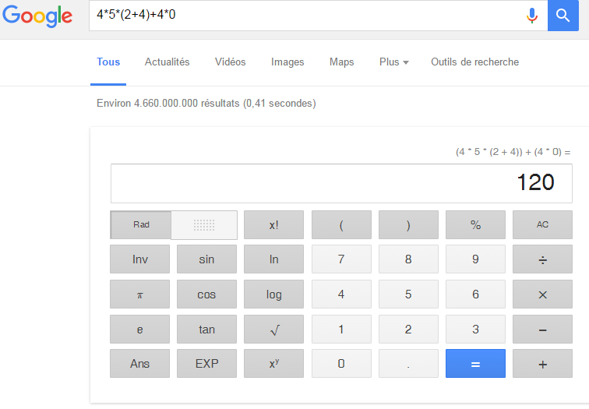Toggle Inv inverse functions key
The height and width of the screenshot is (409, 589).
(140, 259)
